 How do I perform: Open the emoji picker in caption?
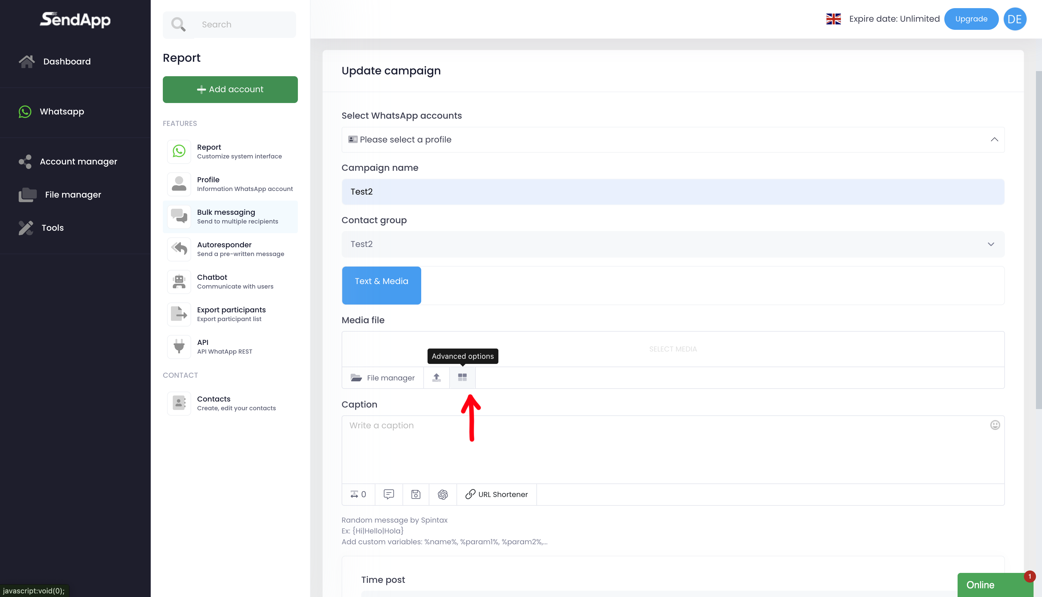tap(994, 425)
